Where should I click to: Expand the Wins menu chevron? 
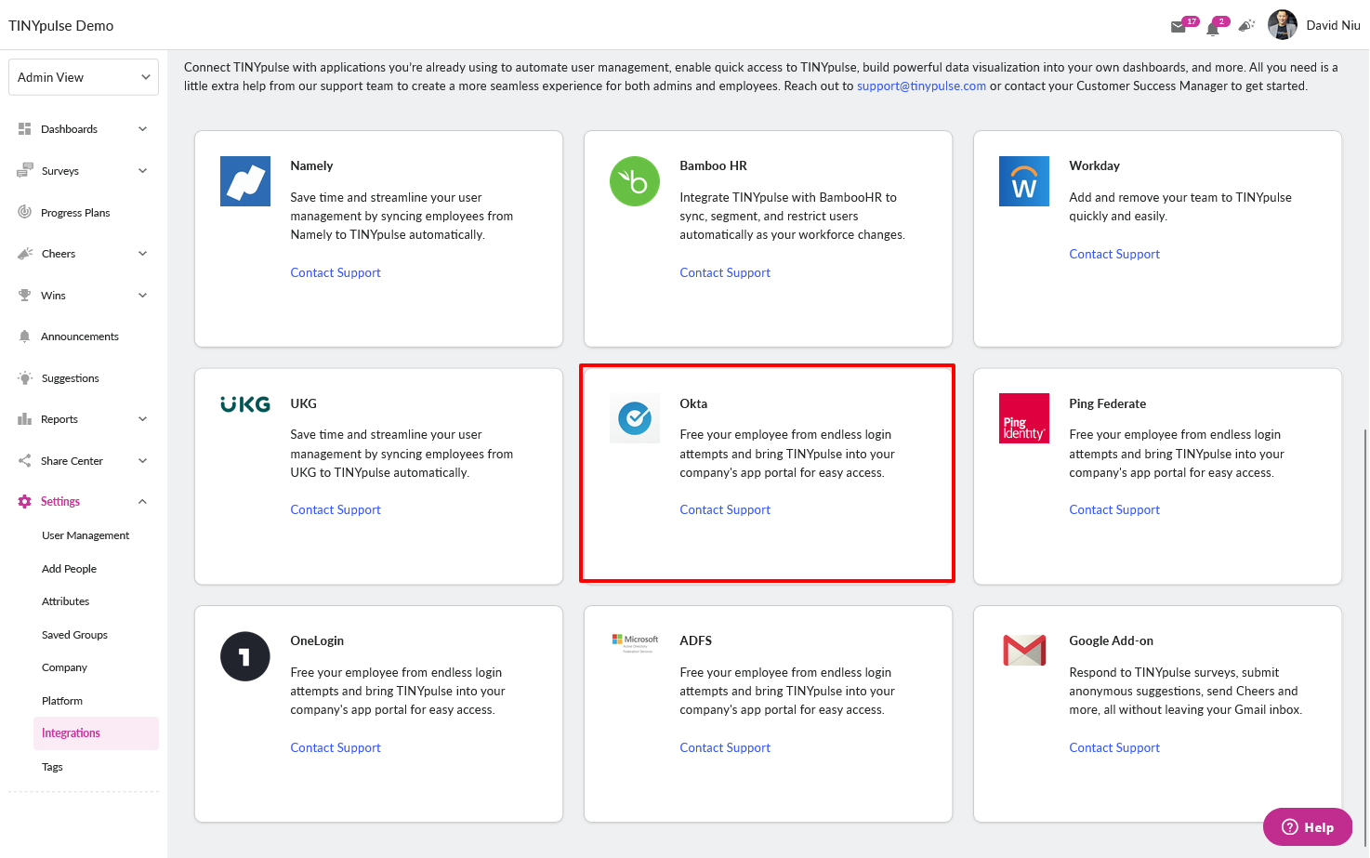click(x=143, y=296)
